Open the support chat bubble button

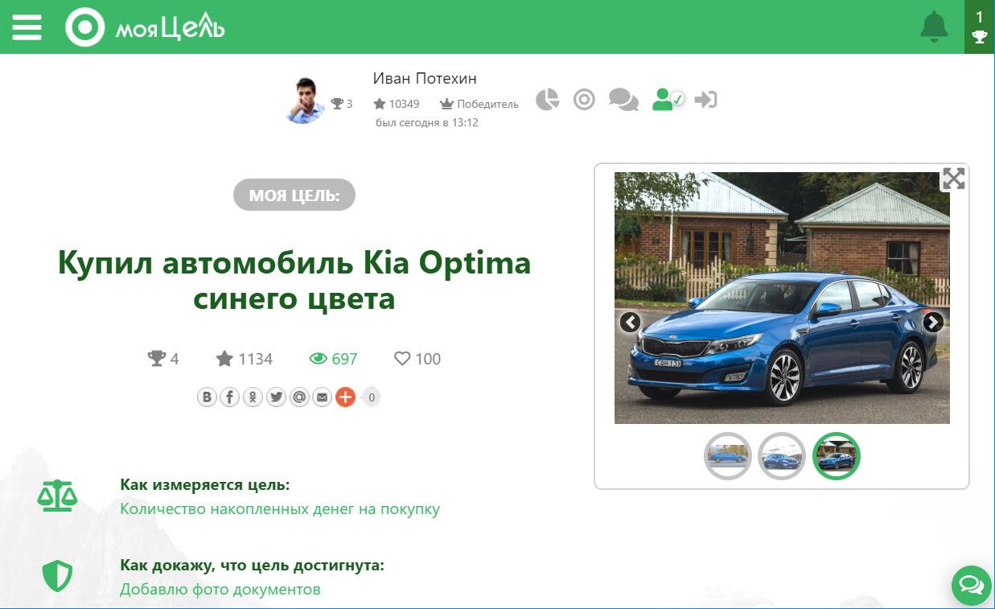click(971, 585)
